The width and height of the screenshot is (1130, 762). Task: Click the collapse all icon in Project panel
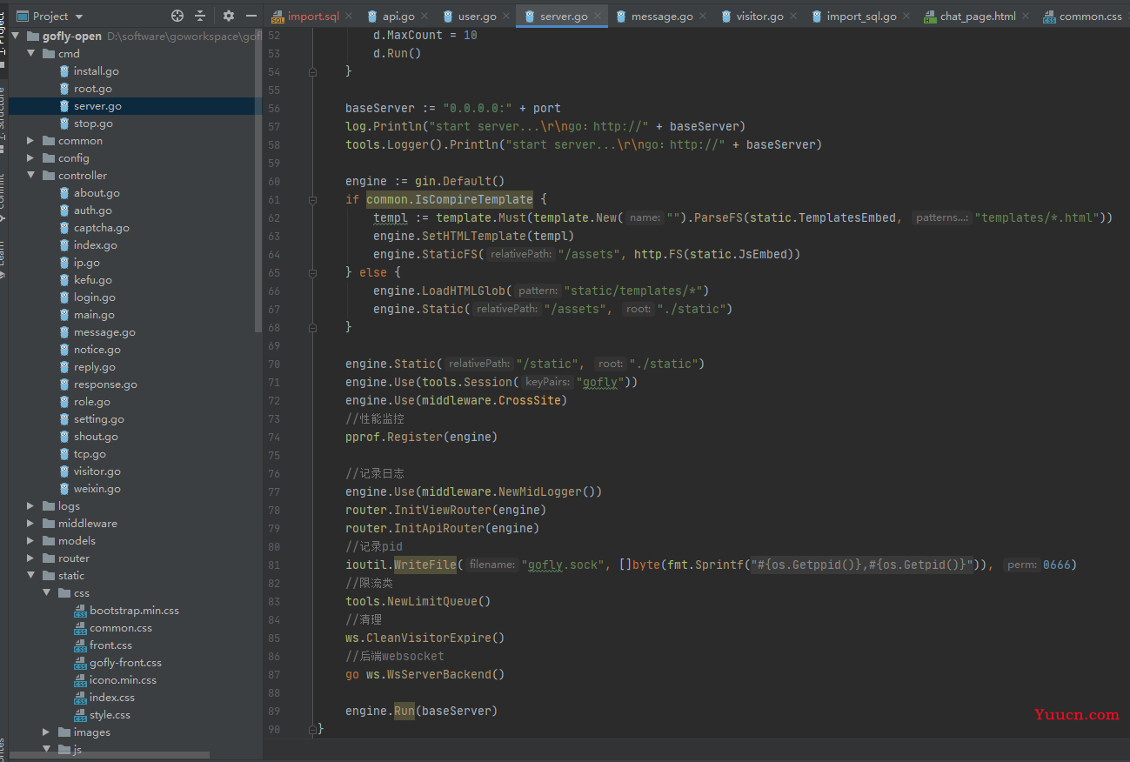click(200, 16)
